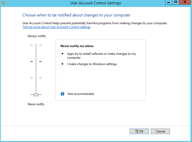Set the slider to the top Always notify tick

click(36, 45)
